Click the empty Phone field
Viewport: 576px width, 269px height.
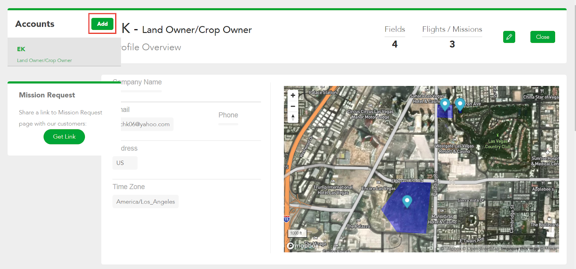point(228,124)
